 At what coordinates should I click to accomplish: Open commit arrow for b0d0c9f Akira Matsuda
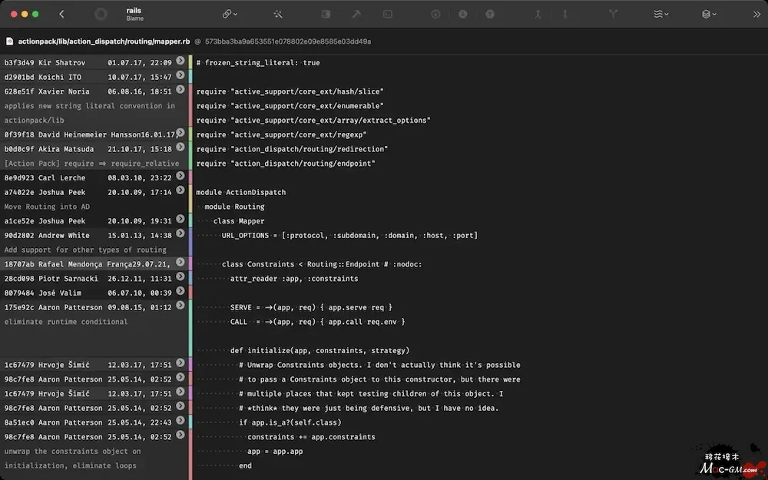tap(180, 147)
